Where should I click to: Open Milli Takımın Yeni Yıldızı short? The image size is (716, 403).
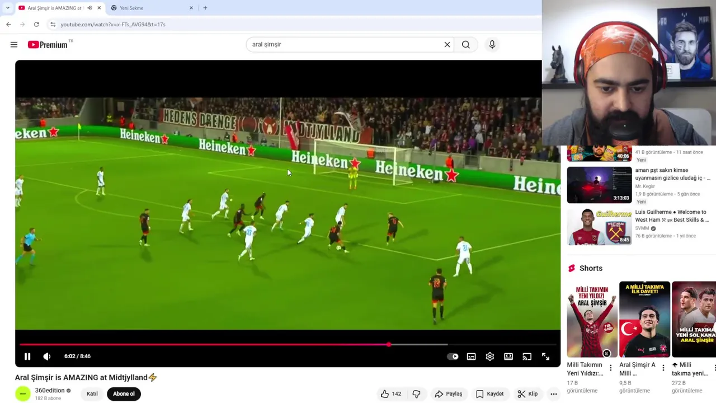tap(592, 320)
